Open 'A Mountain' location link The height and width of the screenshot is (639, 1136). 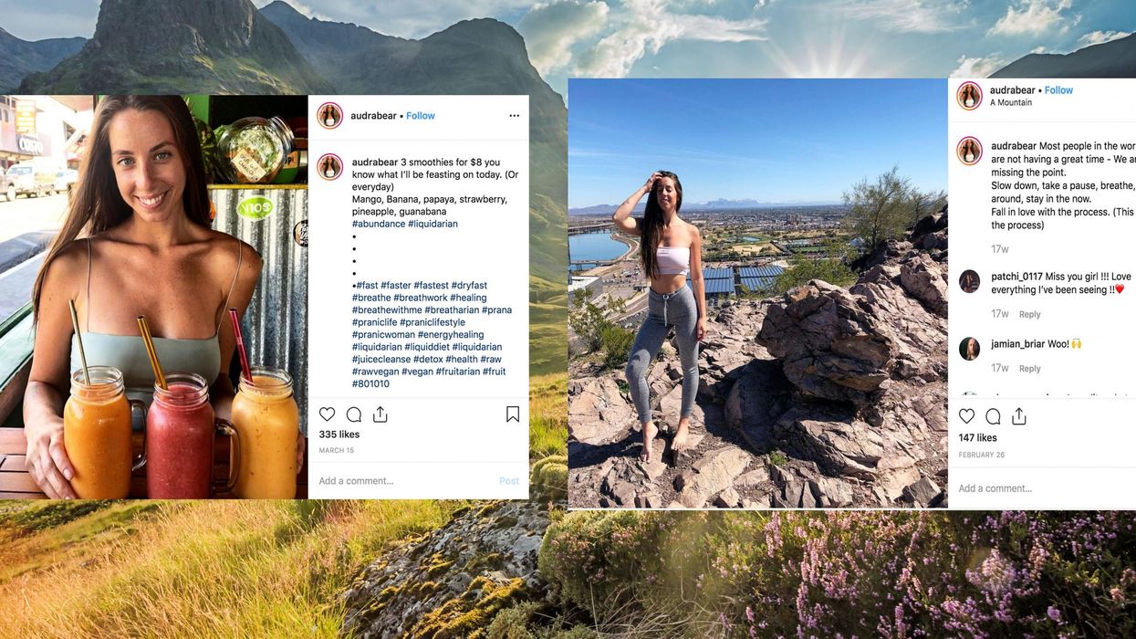[x=1011, y=102]
